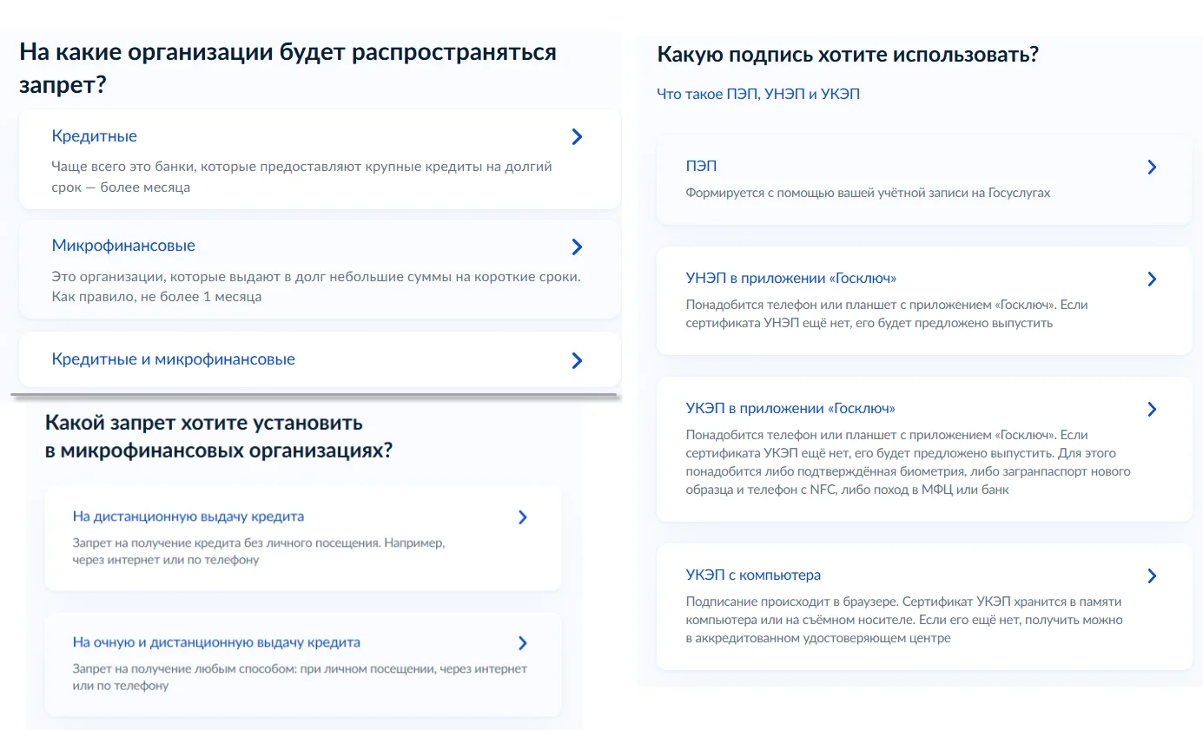Select the ПЭП signature title

[701, 166]
